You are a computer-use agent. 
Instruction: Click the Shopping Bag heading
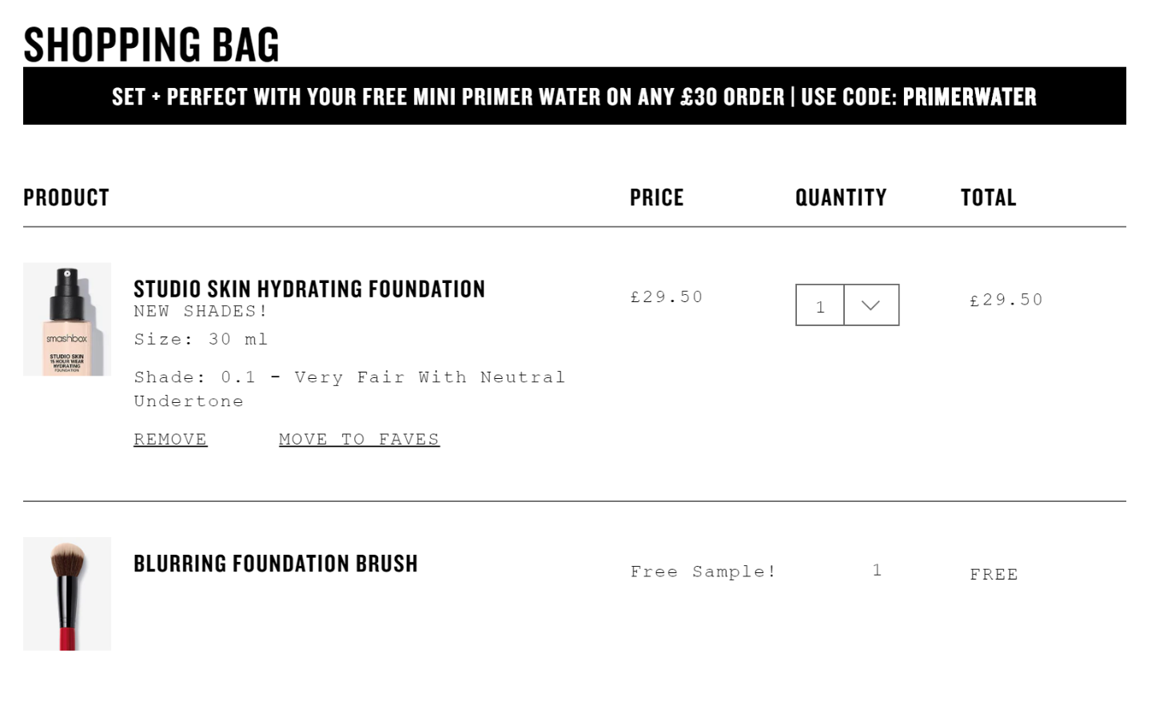pos(151,45)
